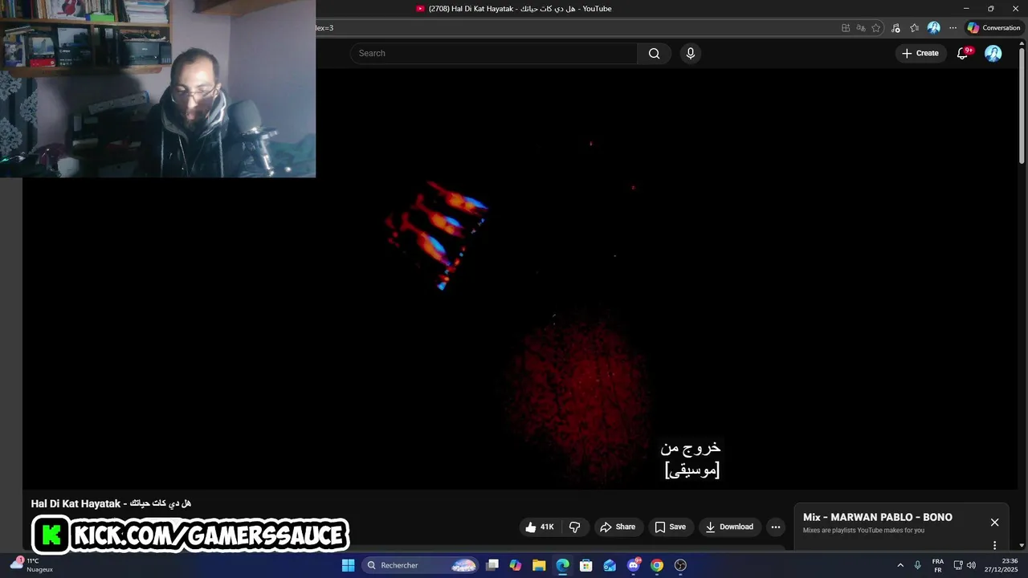This screenshot has height=578, width=1028.
Task: Open weather widget 11°C Nuageux
Action: 32,565
